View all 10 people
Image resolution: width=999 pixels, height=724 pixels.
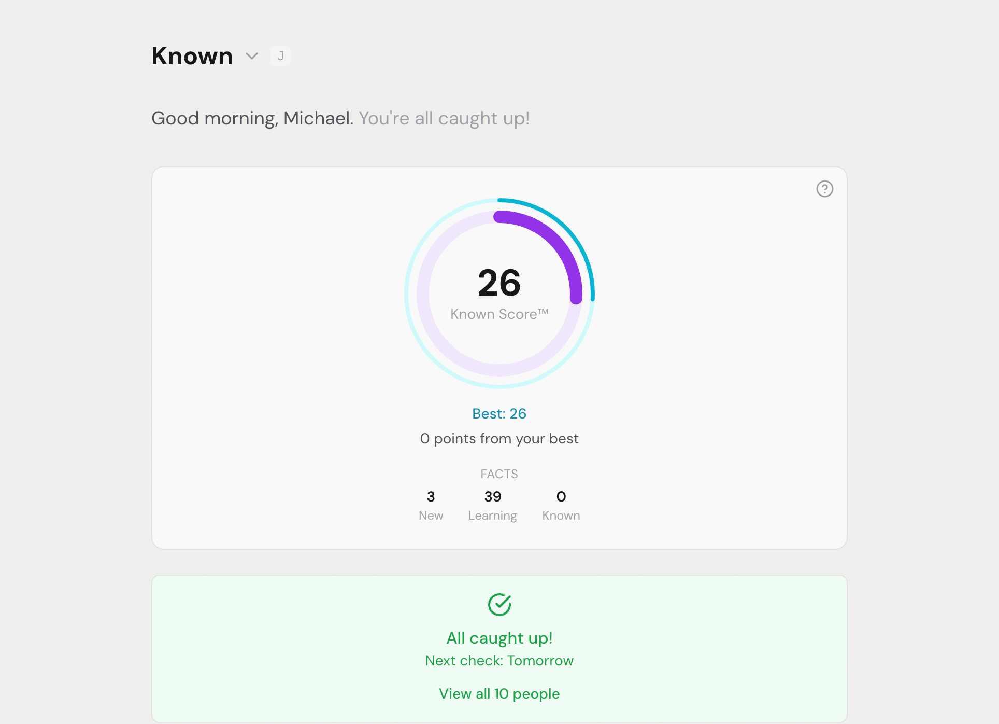click(x=499, y=693)
